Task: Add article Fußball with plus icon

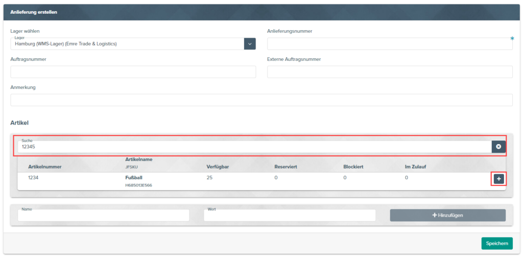Action: [498, 179]
